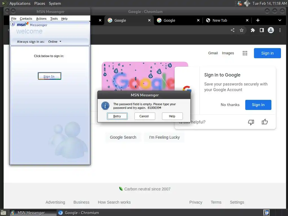Screen dimensions: 288x216
Task: Click Sign in inside the Google card
Action: (x=258, y=105)
